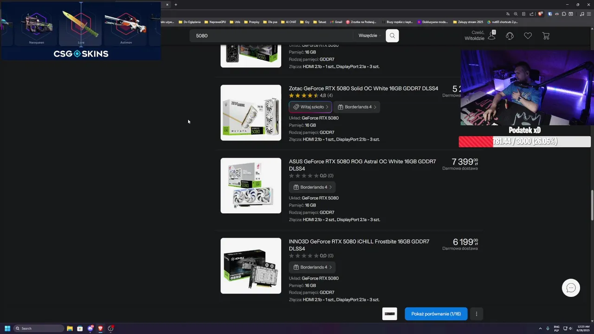594x334 pixels.
Task: Click the browser media control music icon
Action: pos(582,14)
